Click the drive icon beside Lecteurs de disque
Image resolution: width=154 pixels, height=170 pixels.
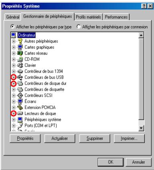[20, 113]
